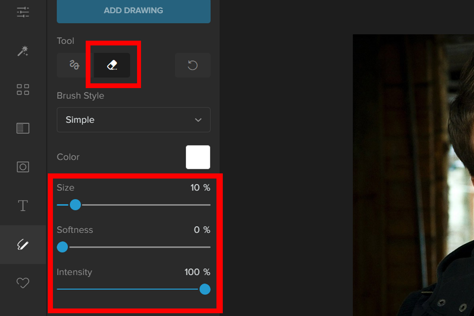
Task: Click on the photo in the canvas
Action: click(413, 174)
